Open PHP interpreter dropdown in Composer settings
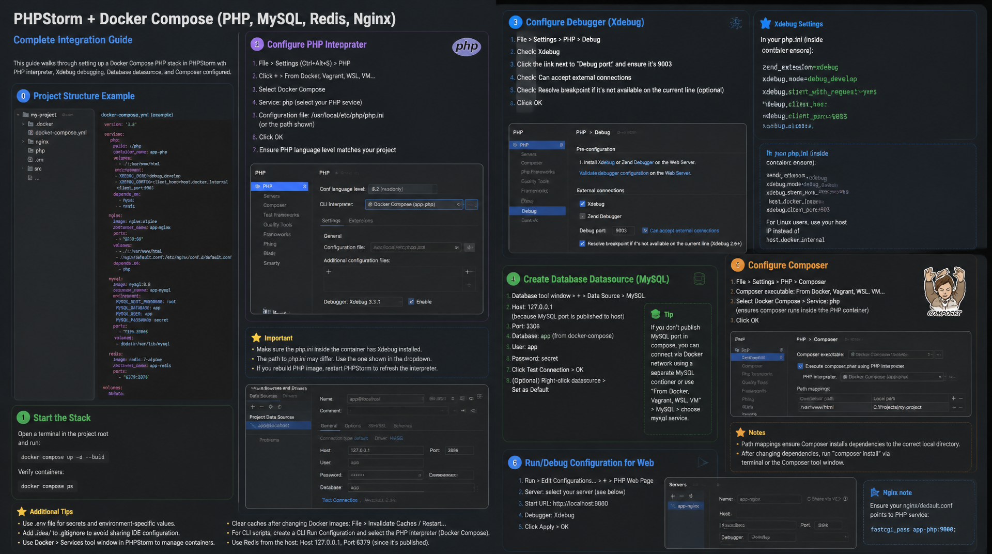This screenshot has width=992, height=554. click(893, 377)
